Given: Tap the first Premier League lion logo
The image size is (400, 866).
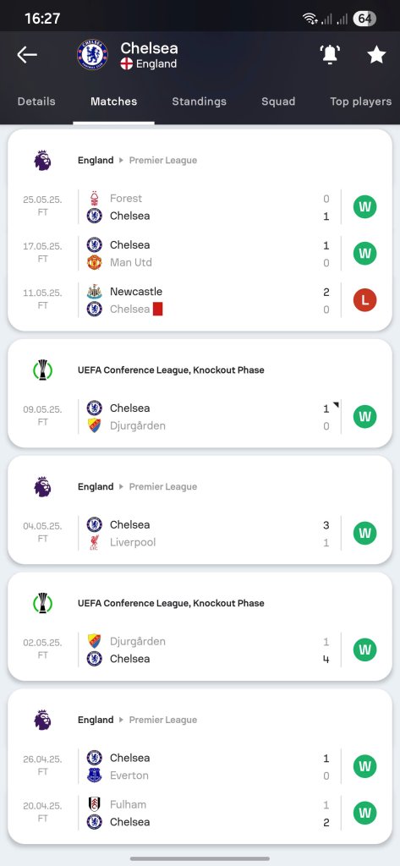Looking at the screenshot, I should click(42, 160).
